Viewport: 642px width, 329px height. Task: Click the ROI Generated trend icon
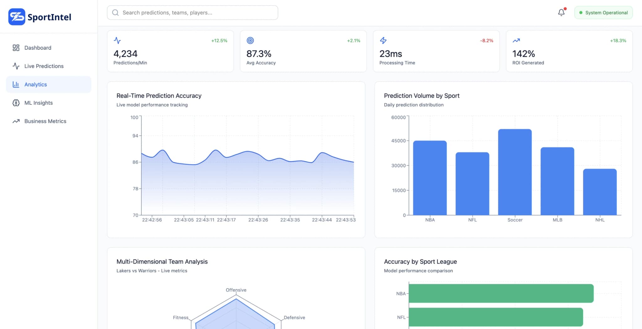click(x=516, y=40)
